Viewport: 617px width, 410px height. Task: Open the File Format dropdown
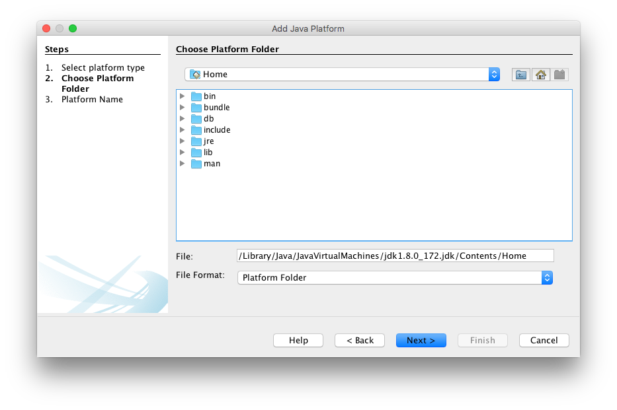click(x=547, y=277)
